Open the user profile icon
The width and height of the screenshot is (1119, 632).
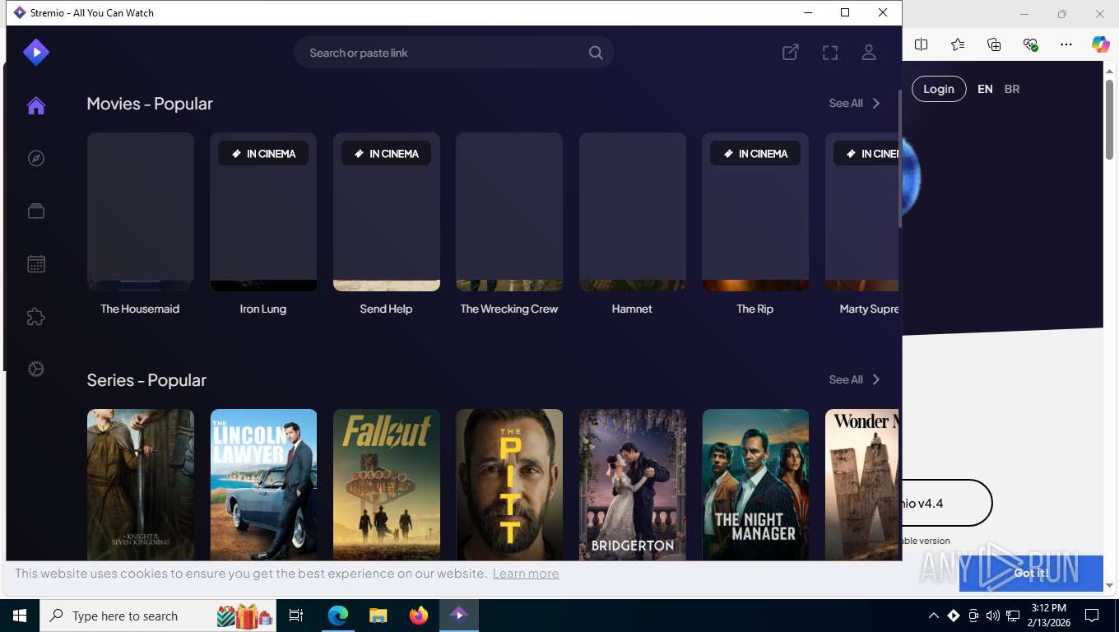869,53
